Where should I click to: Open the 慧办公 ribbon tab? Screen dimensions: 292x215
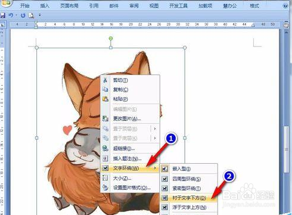[x=230, y=6]
